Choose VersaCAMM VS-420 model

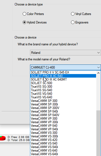pyautogui.click(x=63, y=140)
